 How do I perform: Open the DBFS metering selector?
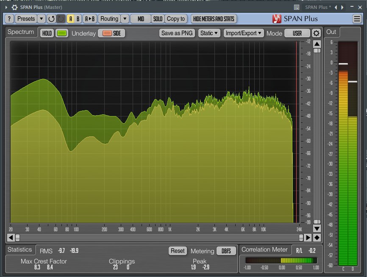pyautogui.click(x=226, y=251)
